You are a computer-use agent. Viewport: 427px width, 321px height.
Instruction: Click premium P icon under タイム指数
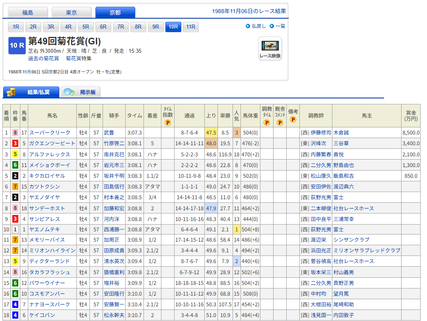(168, 123)
